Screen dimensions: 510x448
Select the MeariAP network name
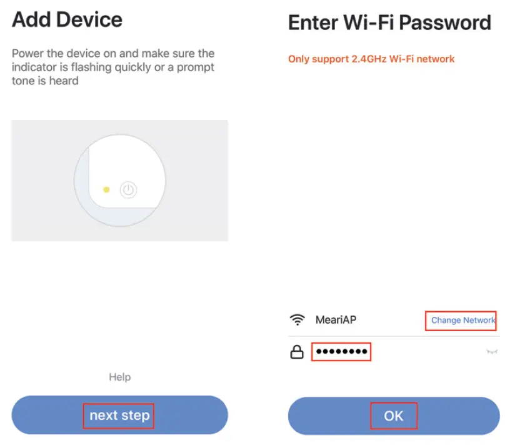[x=336, y=320]
